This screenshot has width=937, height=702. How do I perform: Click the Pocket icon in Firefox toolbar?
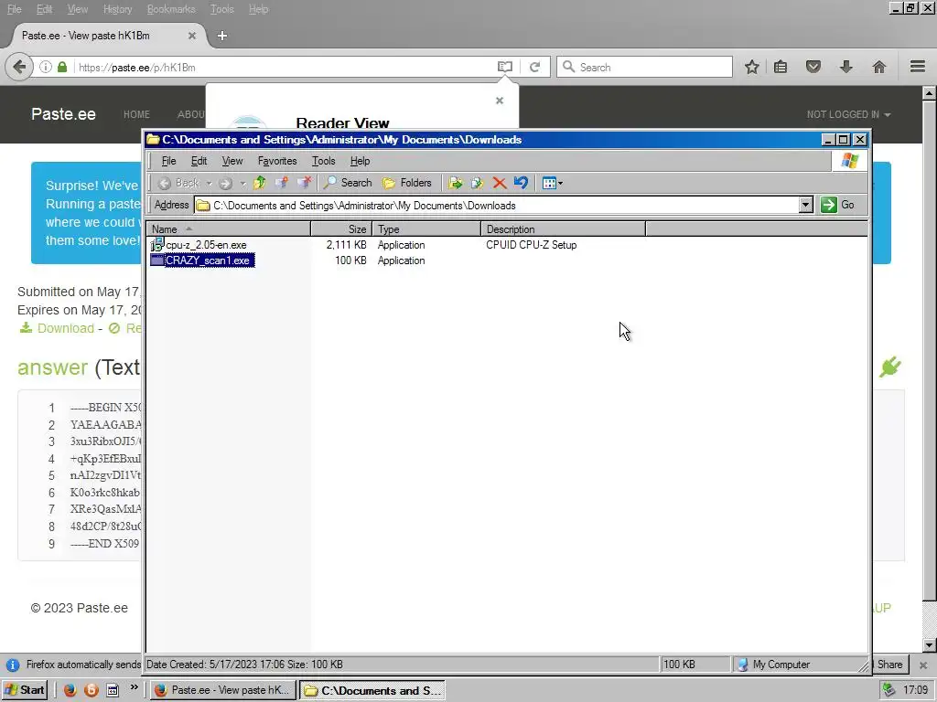(x=813, y=67)
